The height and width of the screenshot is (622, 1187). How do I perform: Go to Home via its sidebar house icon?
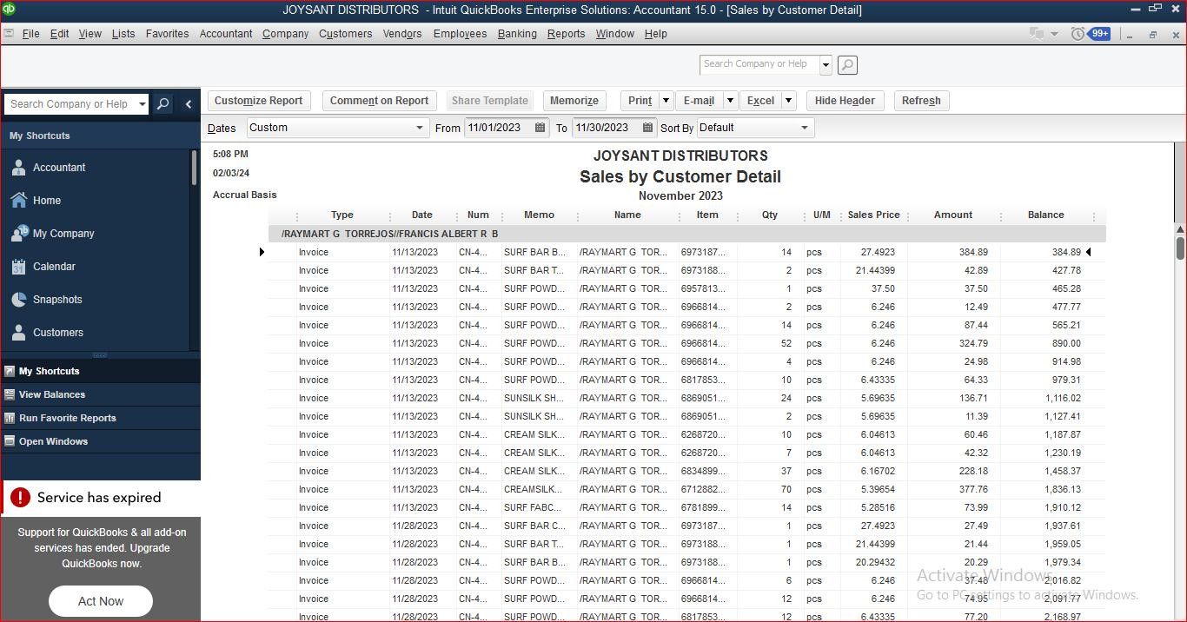point(18,200)
